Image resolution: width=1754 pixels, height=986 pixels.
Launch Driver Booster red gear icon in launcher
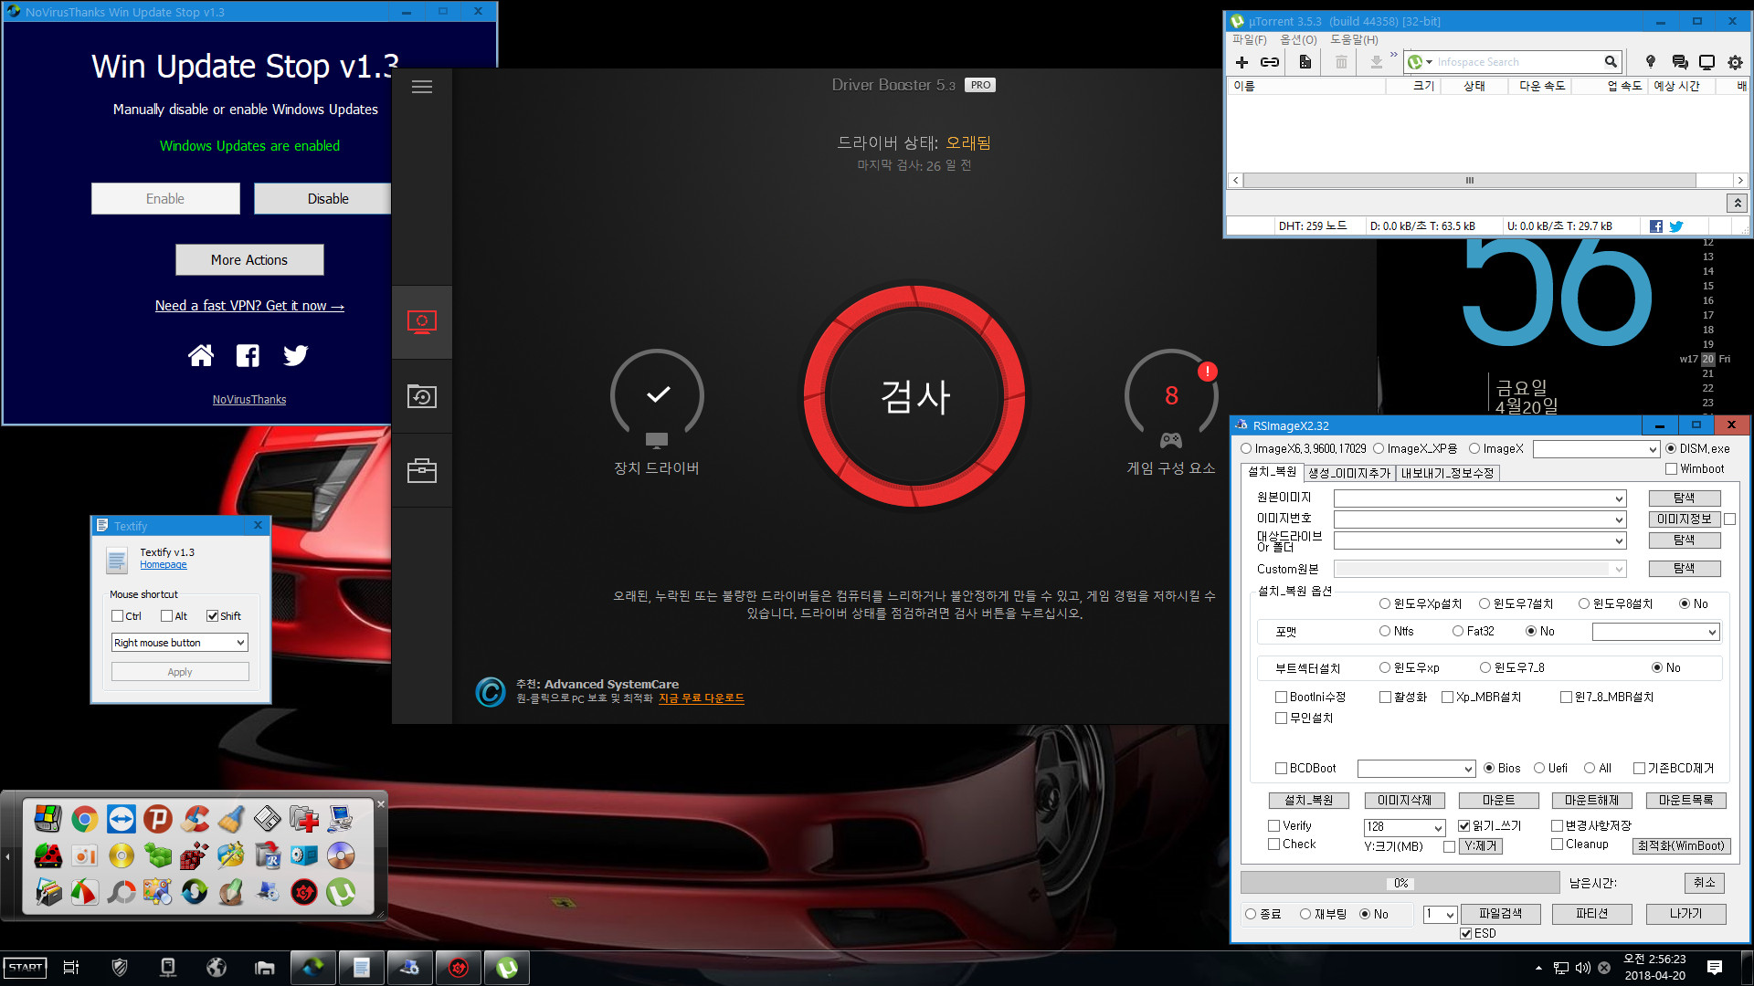304,892
